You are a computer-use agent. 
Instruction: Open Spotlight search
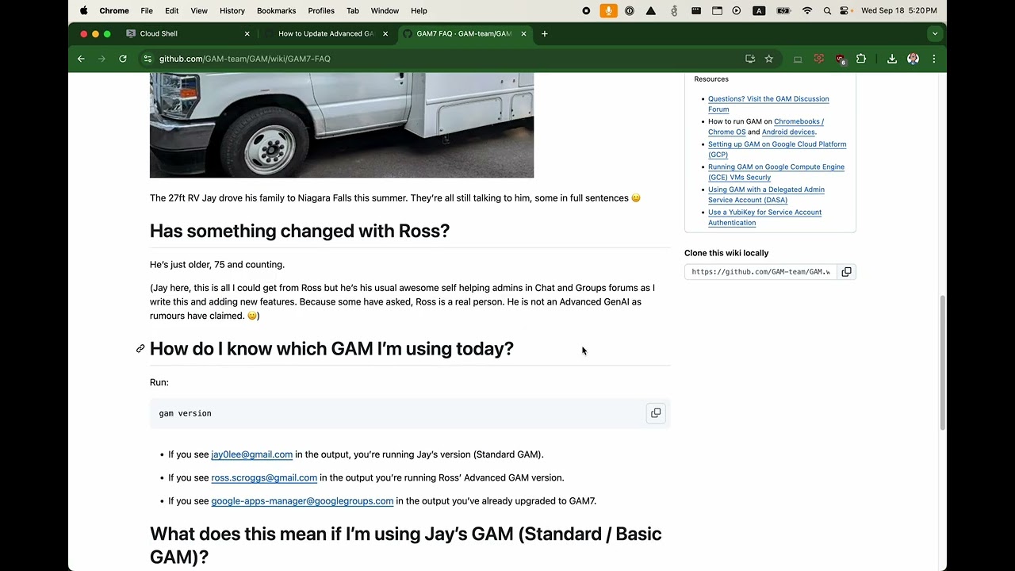[x=827, y=10]
